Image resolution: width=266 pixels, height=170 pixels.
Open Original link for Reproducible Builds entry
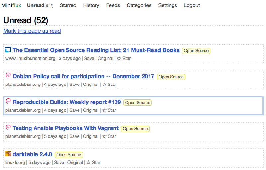pyautogui.click(x=91, y=110)
